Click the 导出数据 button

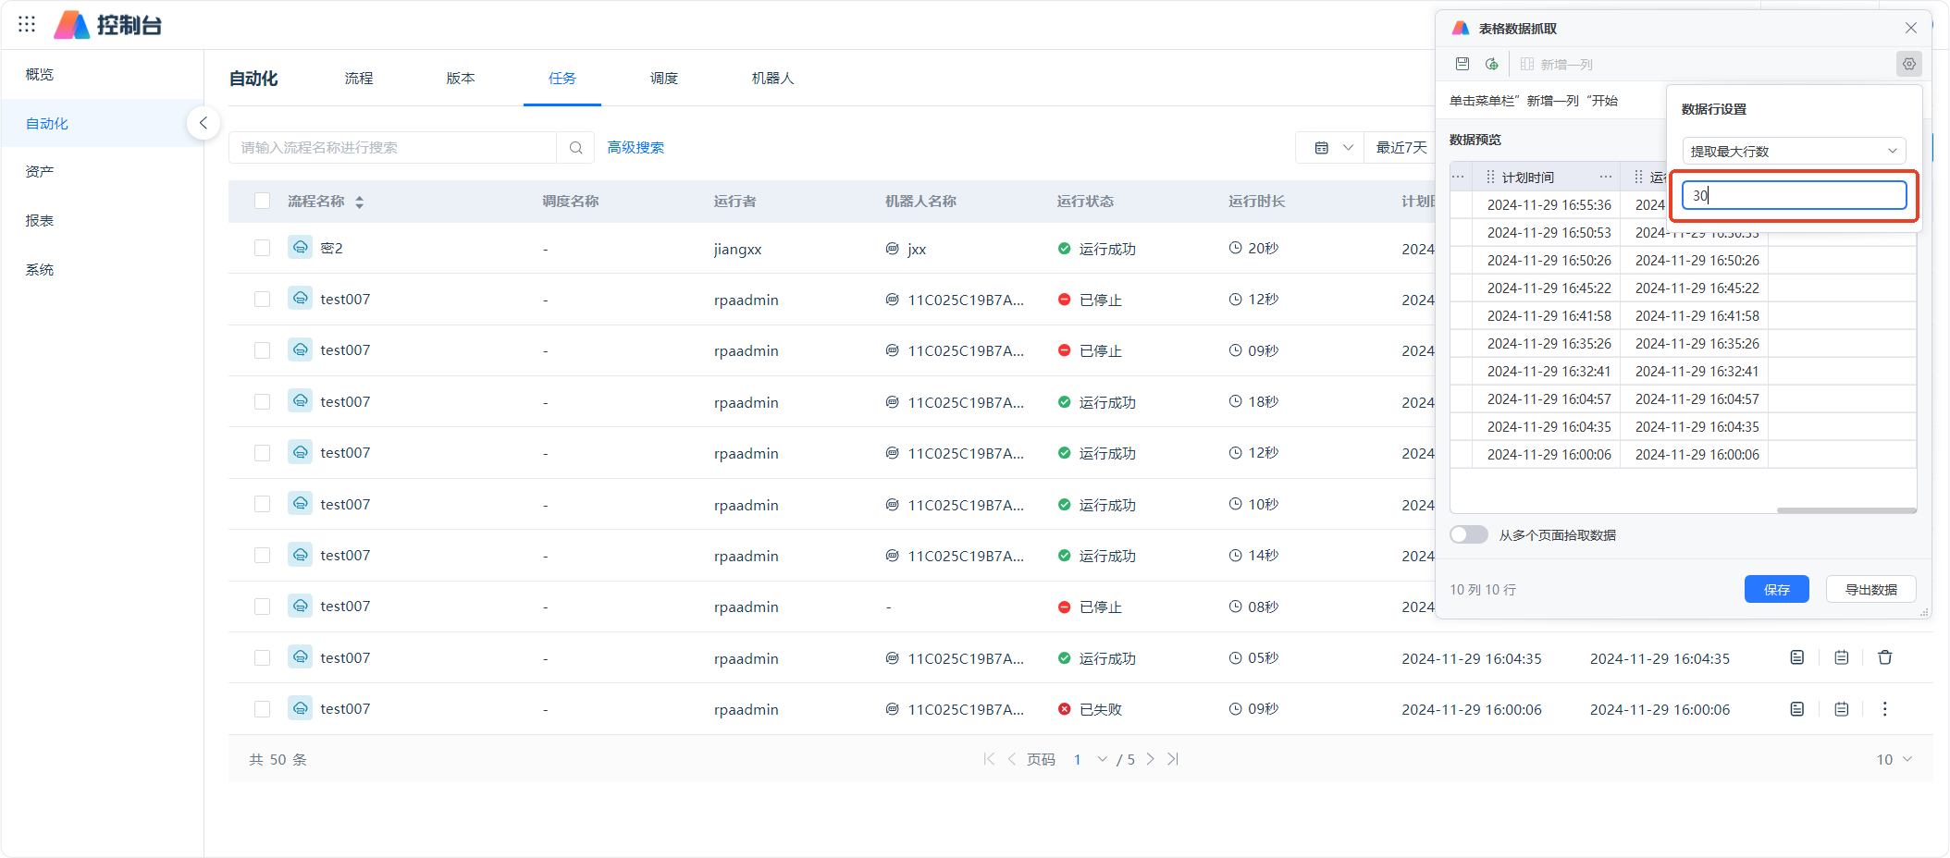pos(1870,589)
